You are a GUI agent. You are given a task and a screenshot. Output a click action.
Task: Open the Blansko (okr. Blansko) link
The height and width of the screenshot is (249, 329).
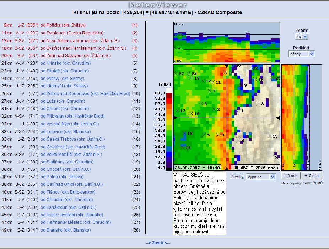point(65,230)
